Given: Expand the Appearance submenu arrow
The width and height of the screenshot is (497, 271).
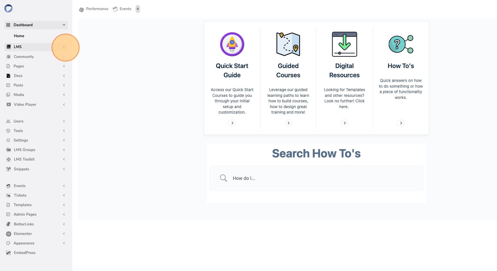Looking at the screenshot, I should [64, 243].
